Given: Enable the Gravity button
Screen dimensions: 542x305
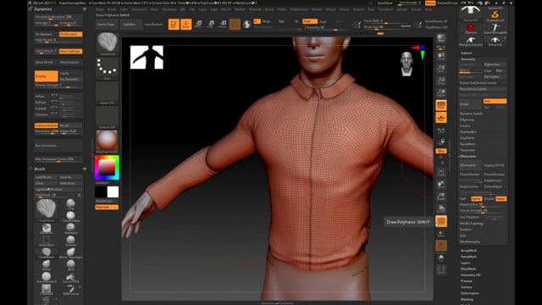Looking at the screenshot, I should (x=47, y=76).
